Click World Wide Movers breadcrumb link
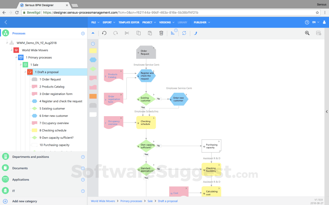Viewport: 329px width, 205px height. tap(103, 201)
